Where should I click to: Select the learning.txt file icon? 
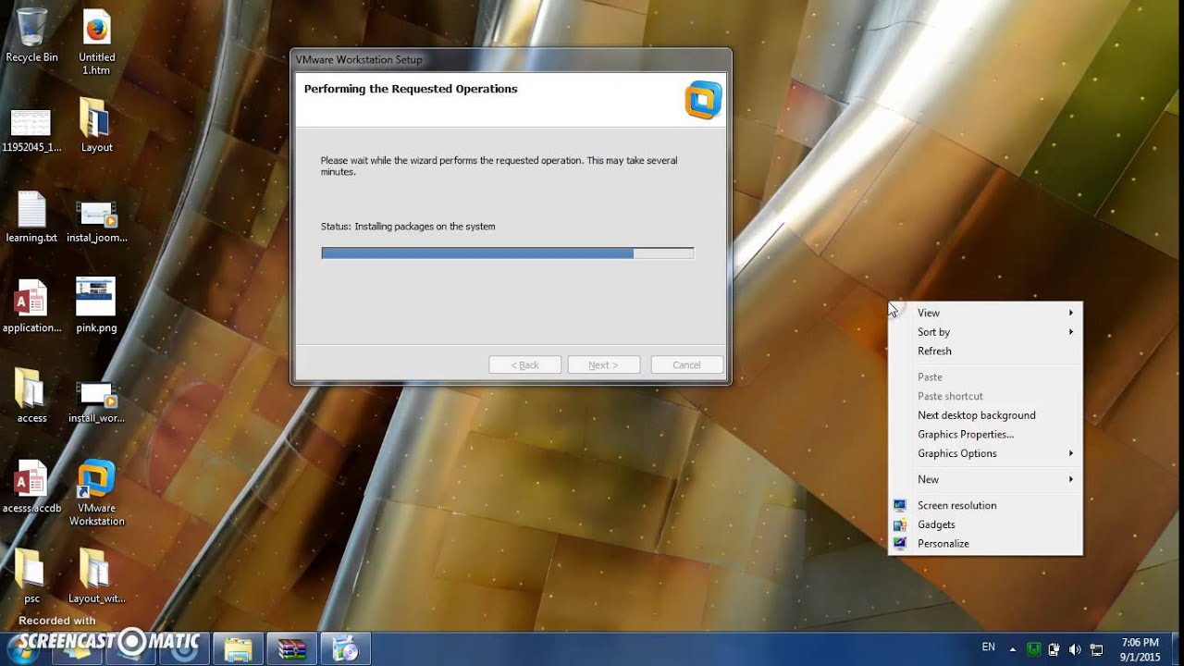(31, 217)
